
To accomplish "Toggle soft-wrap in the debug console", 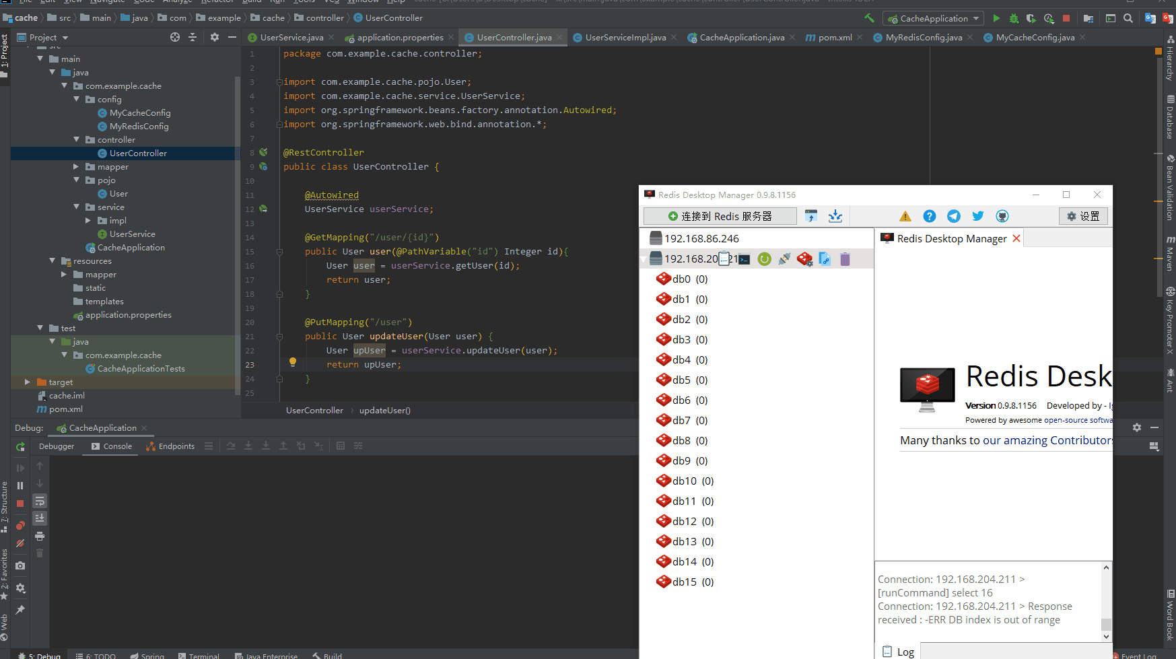I will click(40, 501).
